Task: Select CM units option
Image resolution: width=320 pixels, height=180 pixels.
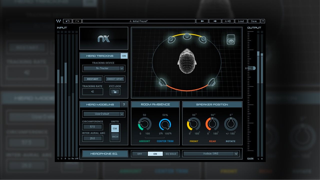Action: (115, 128)
